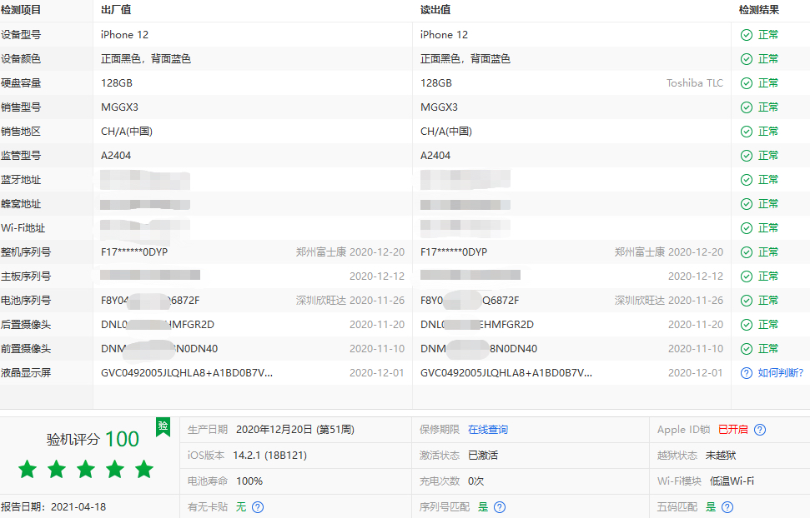This screenshot has height=518, width=810.
Task: Click charge count value 0次
Action: click(x=475, y=481)
